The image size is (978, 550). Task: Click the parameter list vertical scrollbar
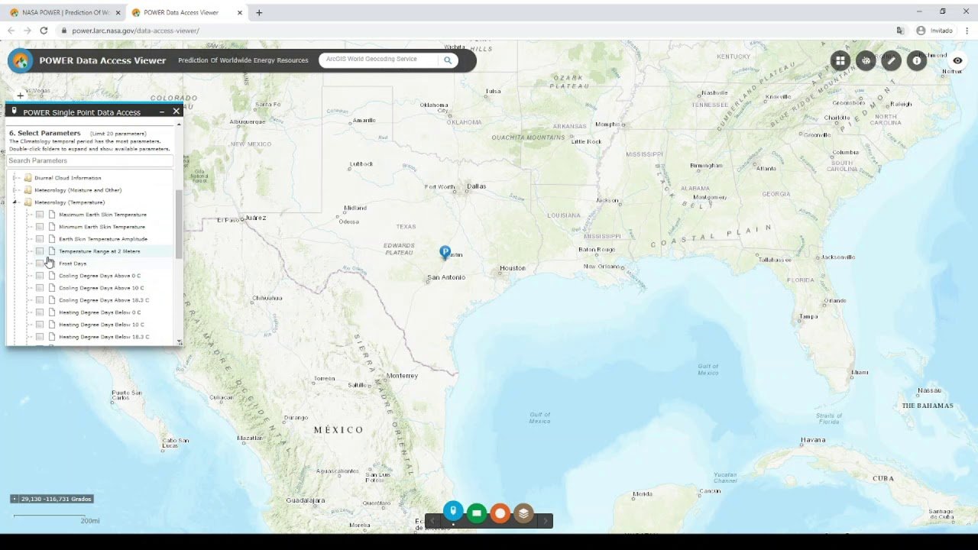click(x=179, y=225)
